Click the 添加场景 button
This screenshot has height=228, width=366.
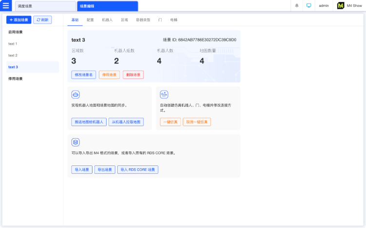point(19,20)
